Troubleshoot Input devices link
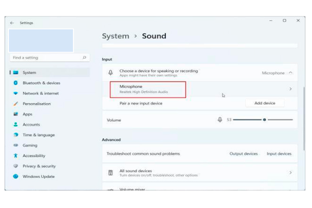The image size is (312, 208). click(x=279, y=154)
